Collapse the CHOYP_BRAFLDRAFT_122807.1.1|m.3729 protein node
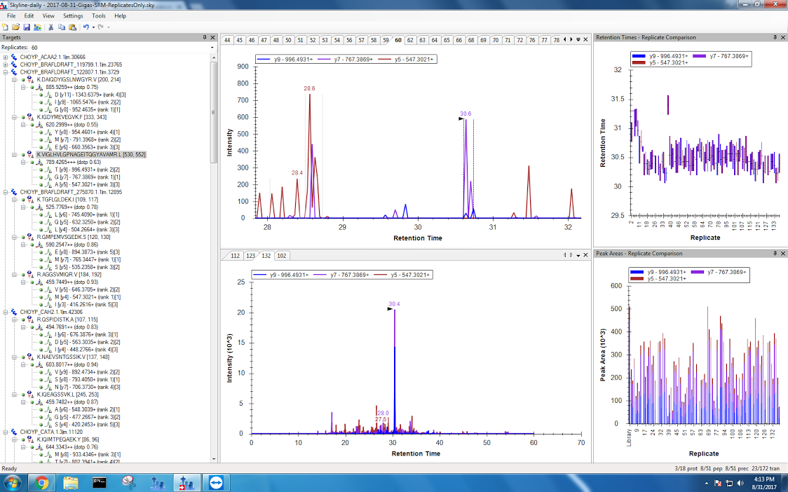This screenshot has height=492, width=788. point(6,72)
